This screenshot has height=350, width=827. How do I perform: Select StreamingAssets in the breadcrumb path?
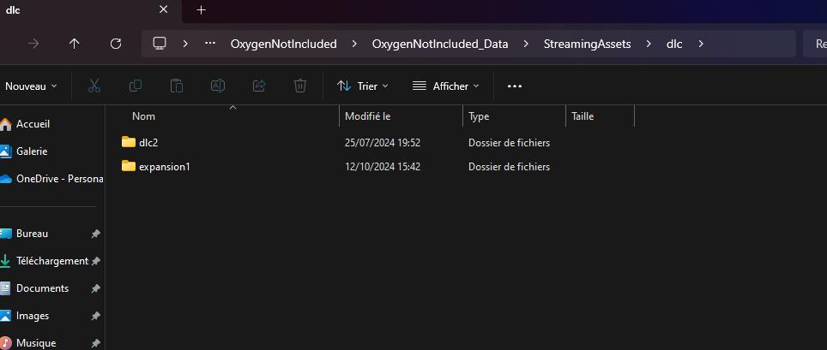(587, 44)
